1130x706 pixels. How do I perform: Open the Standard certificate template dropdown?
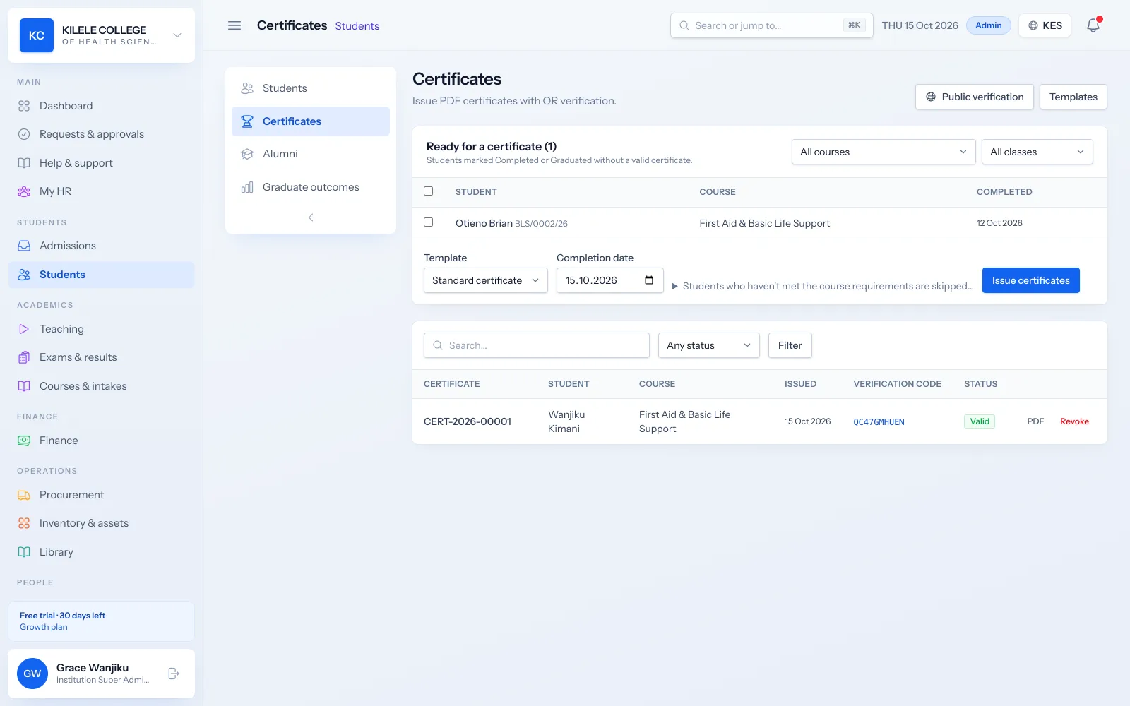(486, 280)
